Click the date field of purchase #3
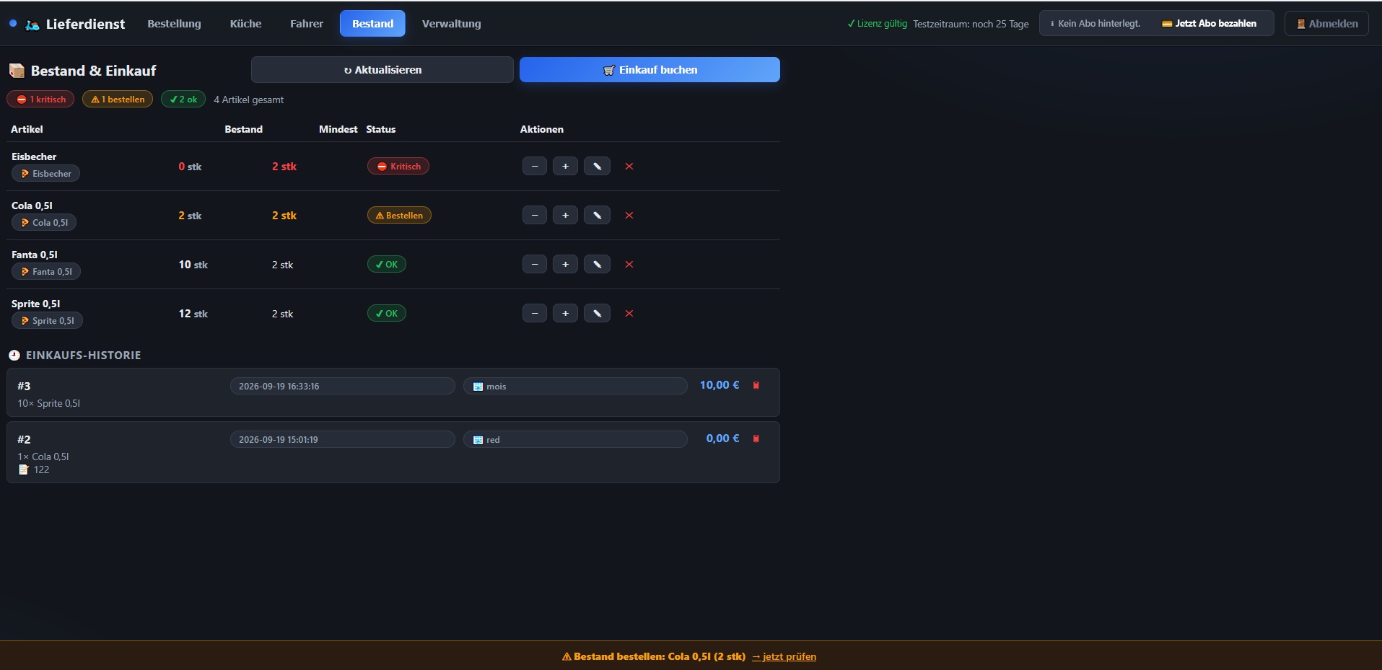The image size is (1382, 670). click(343, 386)
